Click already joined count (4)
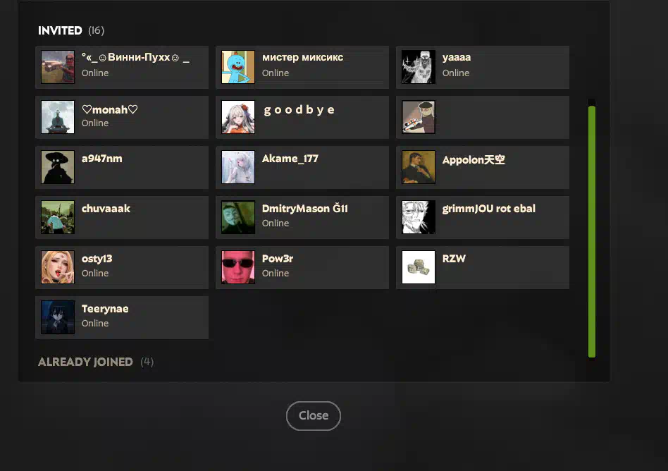The width and height of the screenshot is (668, 471). click(147, 362)
